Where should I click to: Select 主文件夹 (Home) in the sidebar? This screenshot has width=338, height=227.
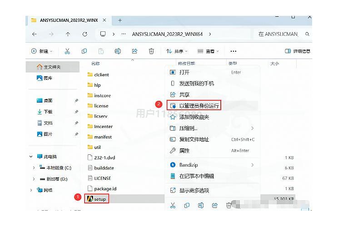point(52,67)
